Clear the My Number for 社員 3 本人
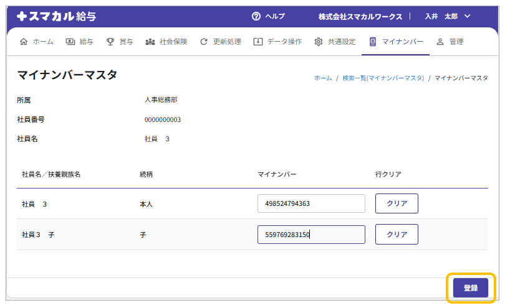The height and width of the screenshot is (308, 505). pos(397,203)
